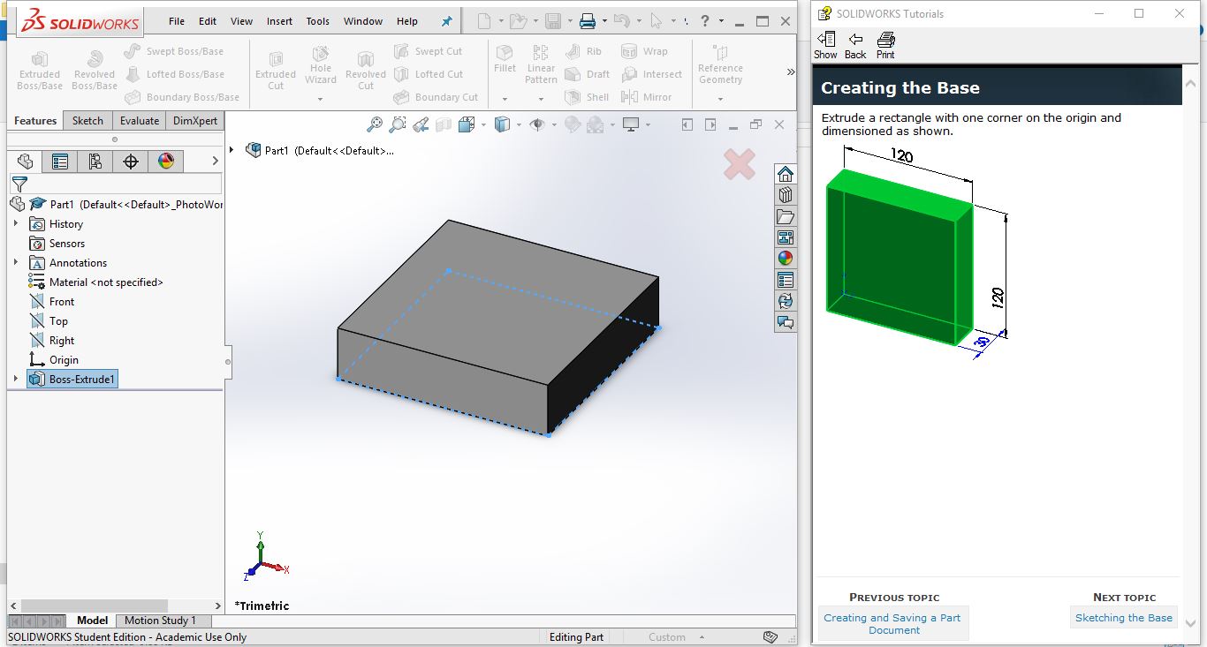Click Print in the Tutorials window

point(885,45)
